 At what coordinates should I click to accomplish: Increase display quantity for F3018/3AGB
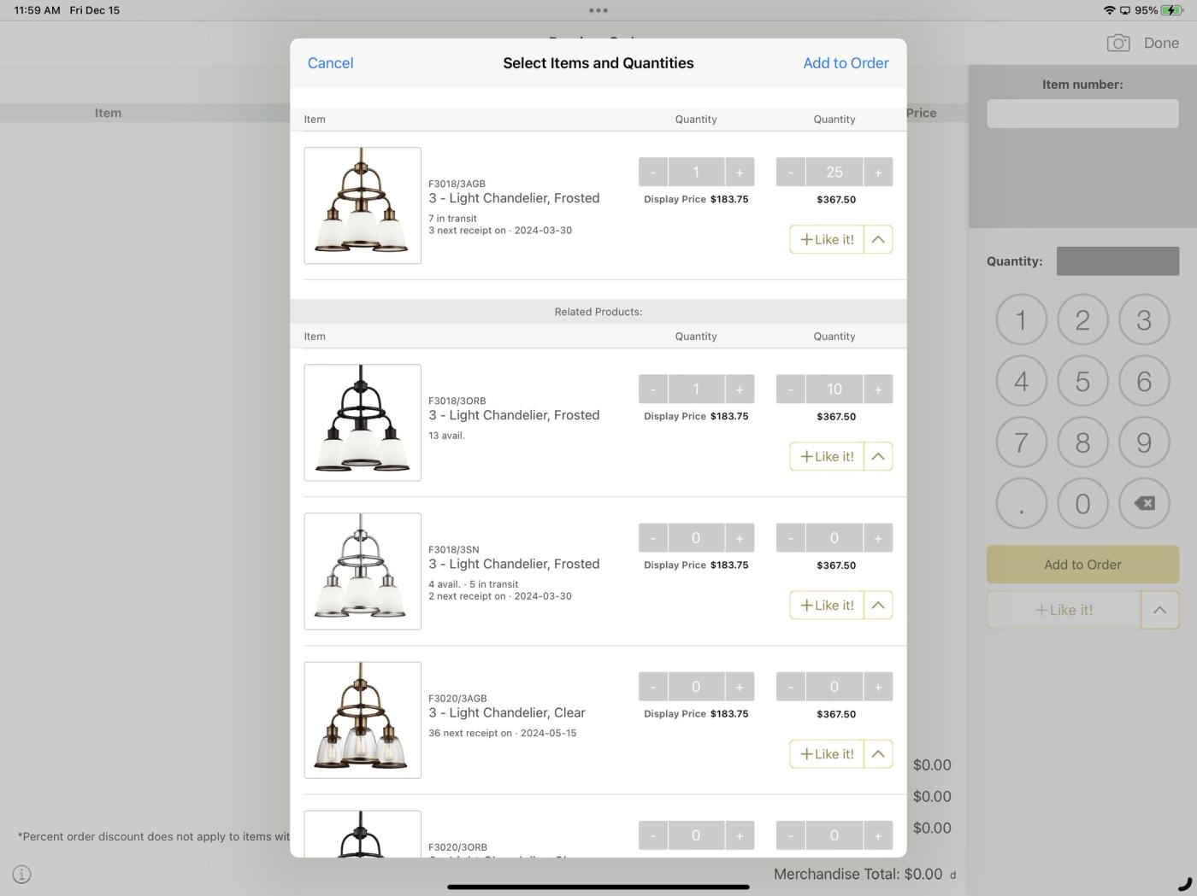pyautogui.click(x=740, y=172)
